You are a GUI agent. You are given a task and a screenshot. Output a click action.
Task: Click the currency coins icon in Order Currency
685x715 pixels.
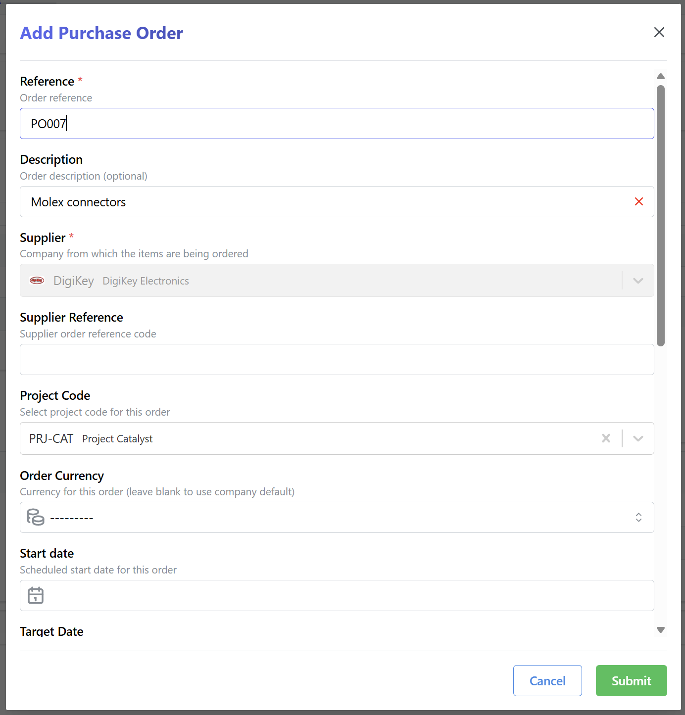pyautogui.click(x=36, y=518)
